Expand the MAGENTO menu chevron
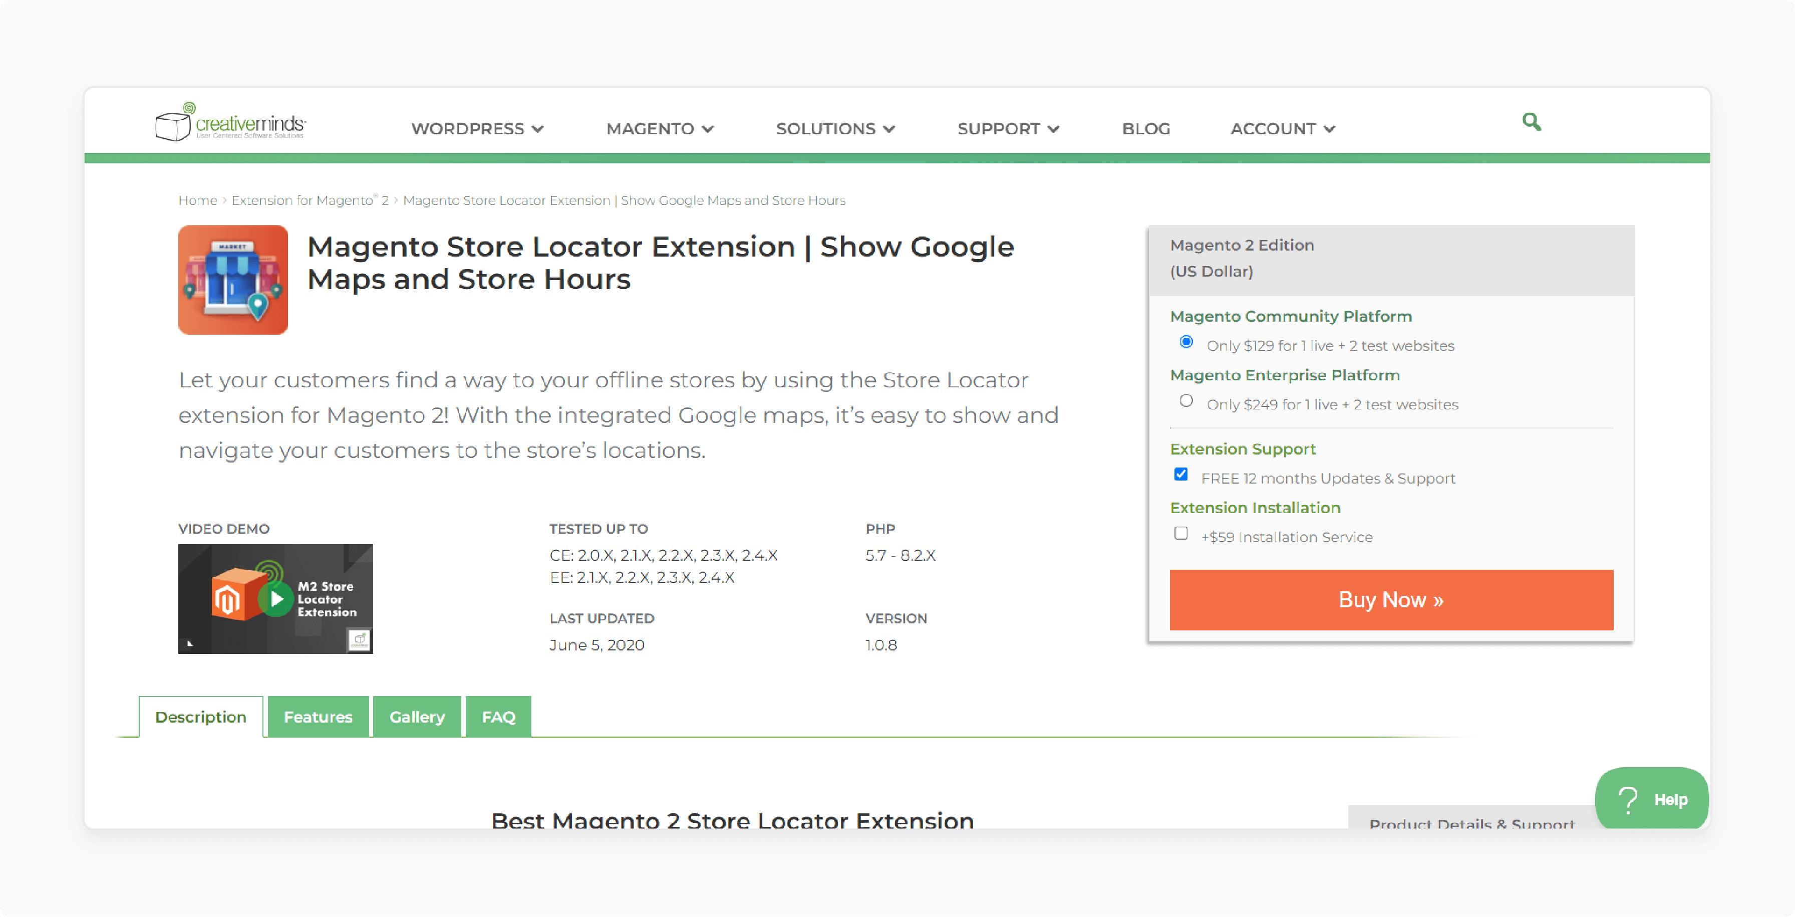 pos(707,129)
